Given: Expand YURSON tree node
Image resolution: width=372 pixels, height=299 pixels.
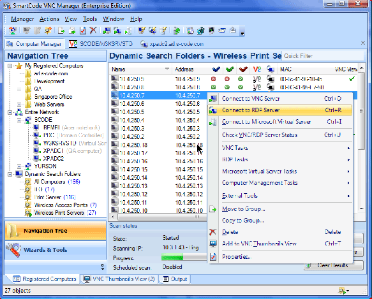Looking at the screenshot, I should (19, 166).
